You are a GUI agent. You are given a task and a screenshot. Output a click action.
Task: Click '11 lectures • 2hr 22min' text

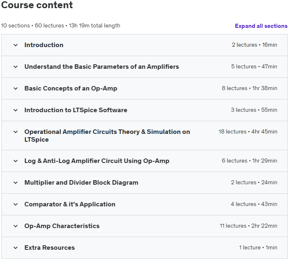pos(248,226)
